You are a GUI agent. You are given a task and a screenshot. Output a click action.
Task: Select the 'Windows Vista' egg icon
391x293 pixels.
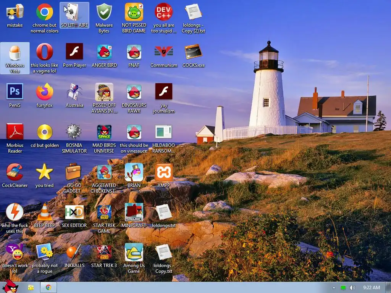click(x=15, y=58)
